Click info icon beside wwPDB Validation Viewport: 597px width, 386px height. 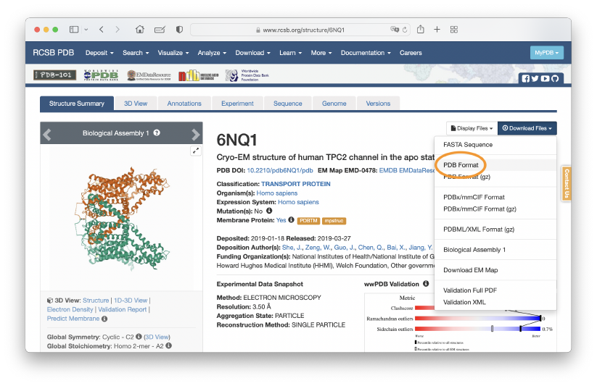[426, 284]
